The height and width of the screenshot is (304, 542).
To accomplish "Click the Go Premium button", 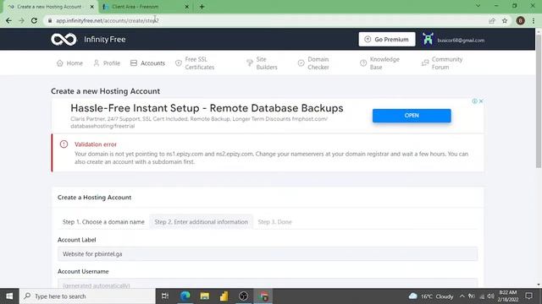I will tap(387, 40).
